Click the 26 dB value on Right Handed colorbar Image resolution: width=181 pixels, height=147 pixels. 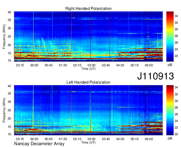point(176,43)
